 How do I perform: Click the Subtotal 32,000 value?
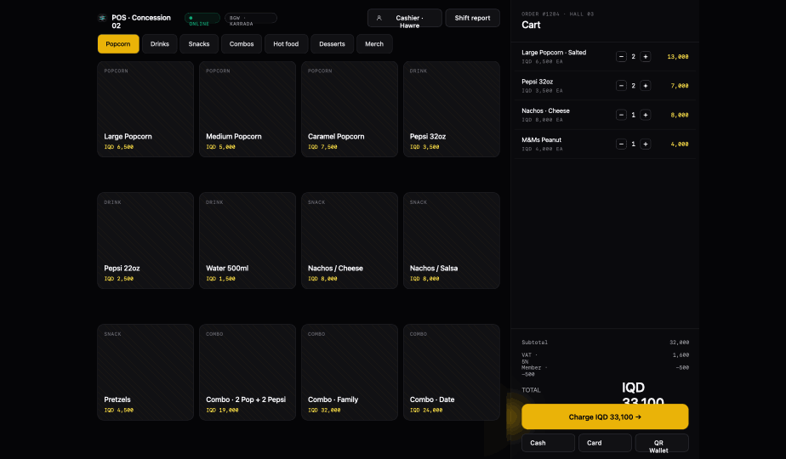click(679, 343)
